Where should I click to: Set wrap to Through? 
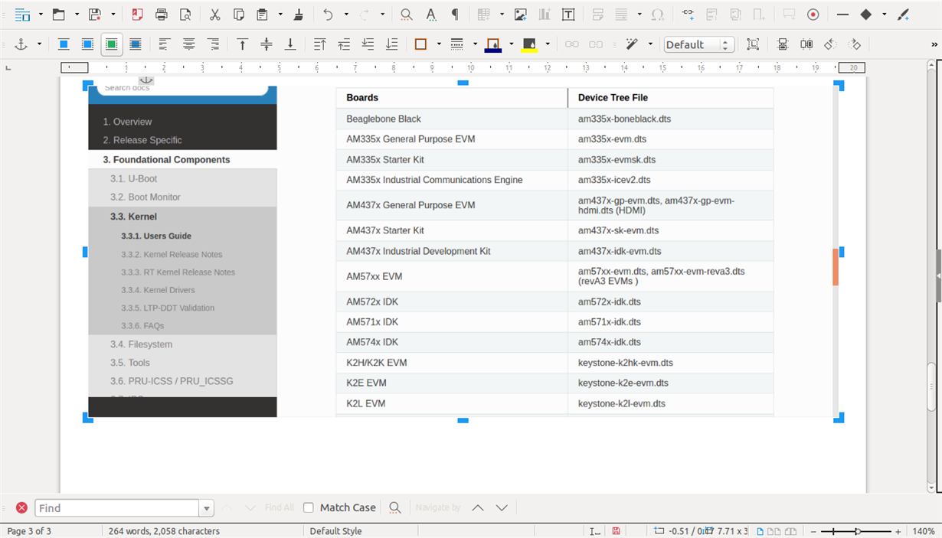pos(136,44)
